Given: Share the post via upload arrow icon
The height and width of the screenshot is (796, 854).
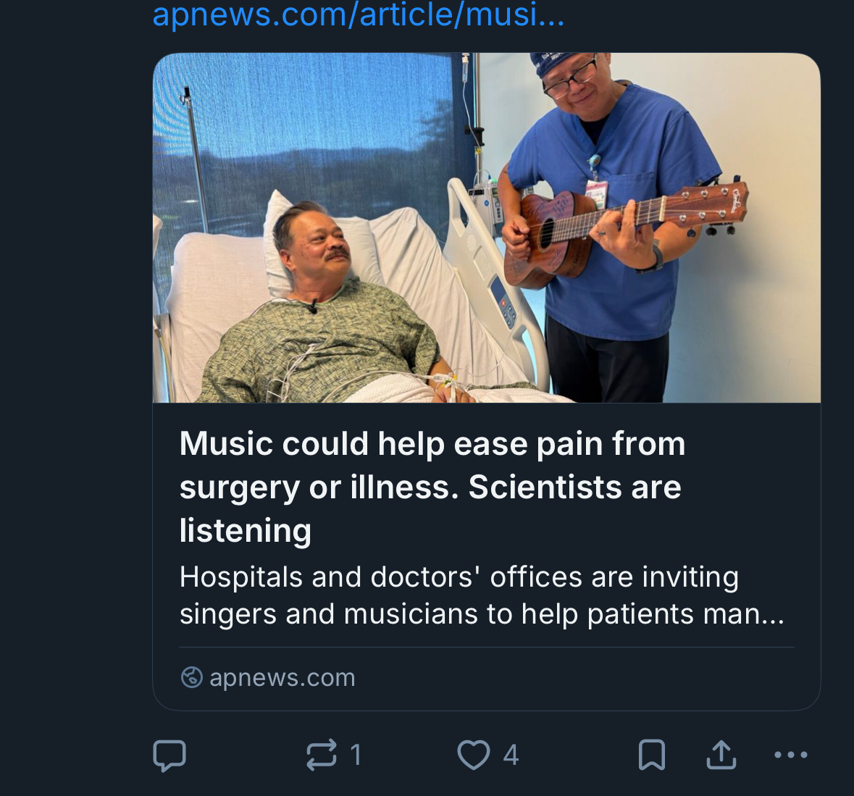Looking at the screenshot, I should [721, 755].
